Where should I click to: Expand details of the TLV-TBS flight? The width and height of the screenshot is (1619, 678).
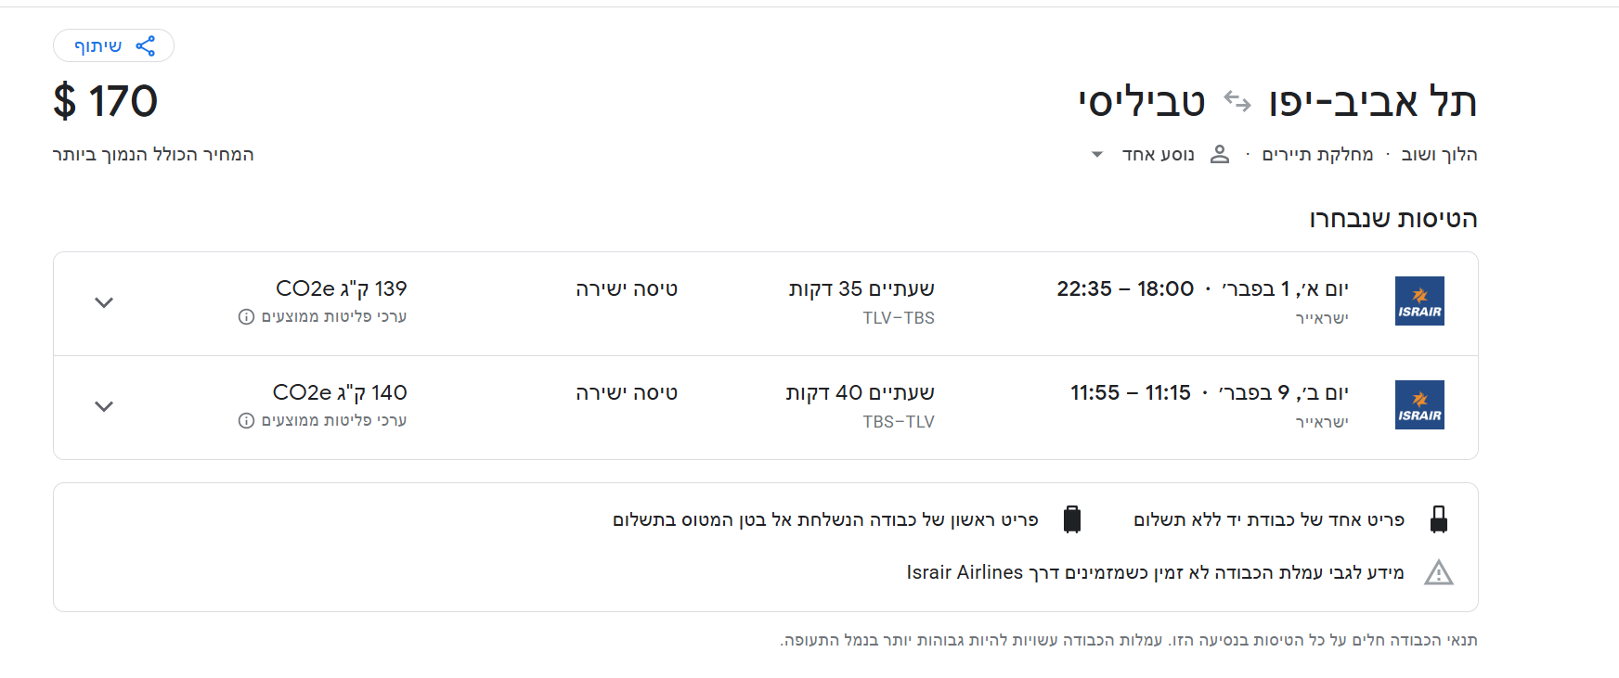coord(104,302)
